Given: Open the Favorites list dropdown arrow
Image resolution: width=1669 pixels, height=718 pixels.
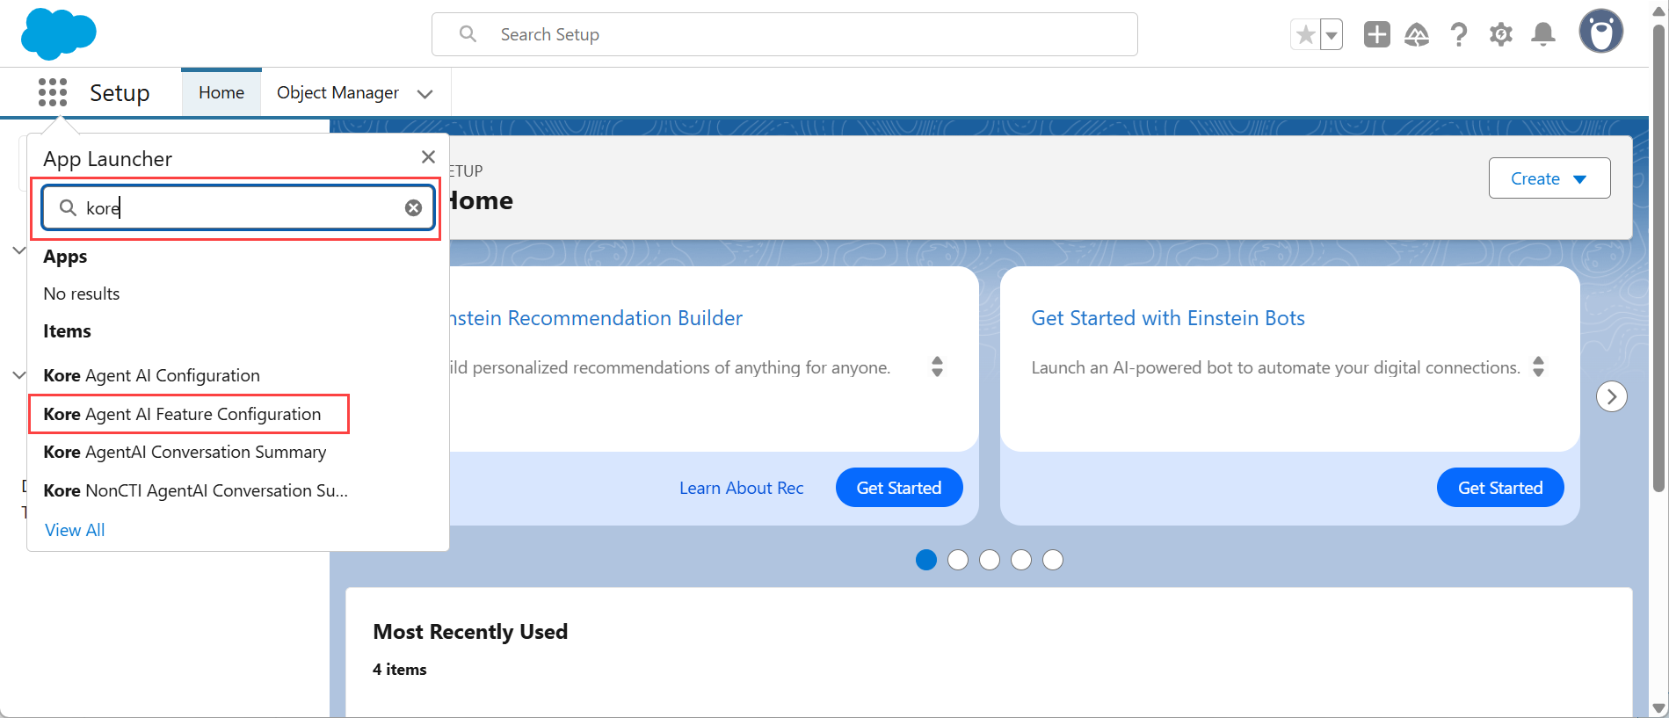Looking at the screenshot, I should pyautogui.click(x=1332, y=35).
